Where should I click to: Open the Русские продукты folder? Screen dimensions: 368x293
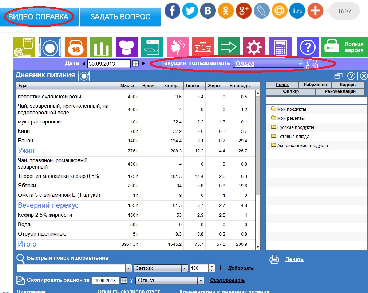[x=295, y=127]
